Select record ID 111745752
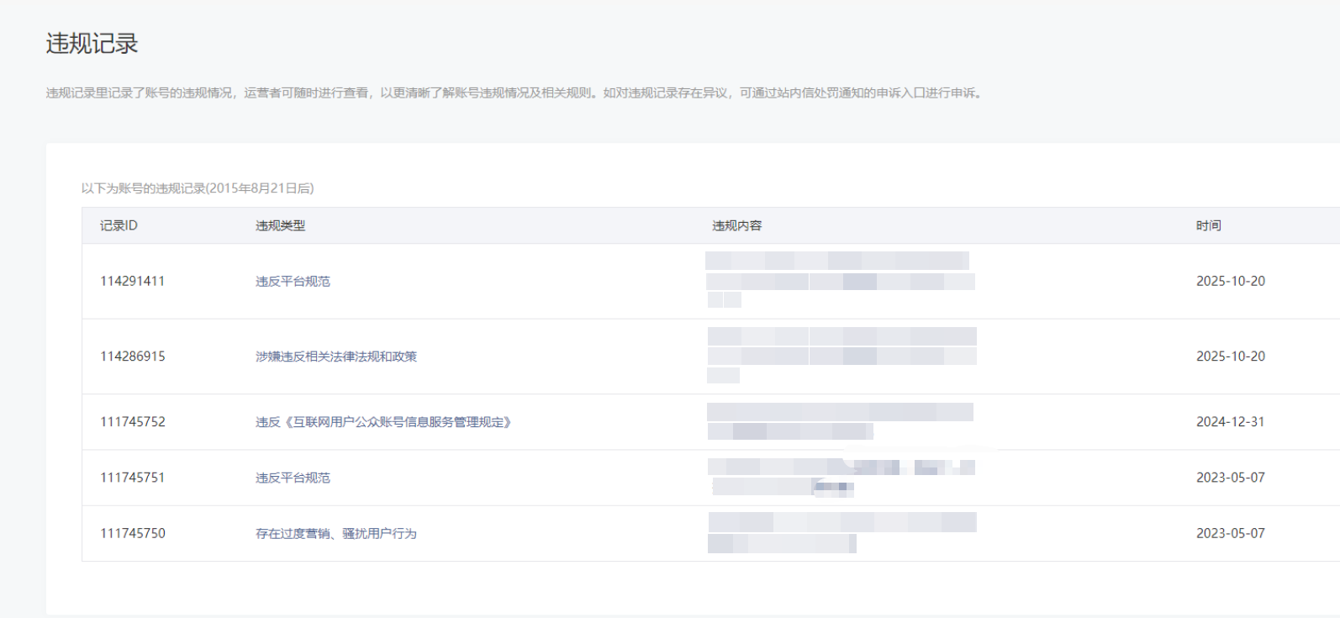Screen dimensions: 1340x618 132,422
